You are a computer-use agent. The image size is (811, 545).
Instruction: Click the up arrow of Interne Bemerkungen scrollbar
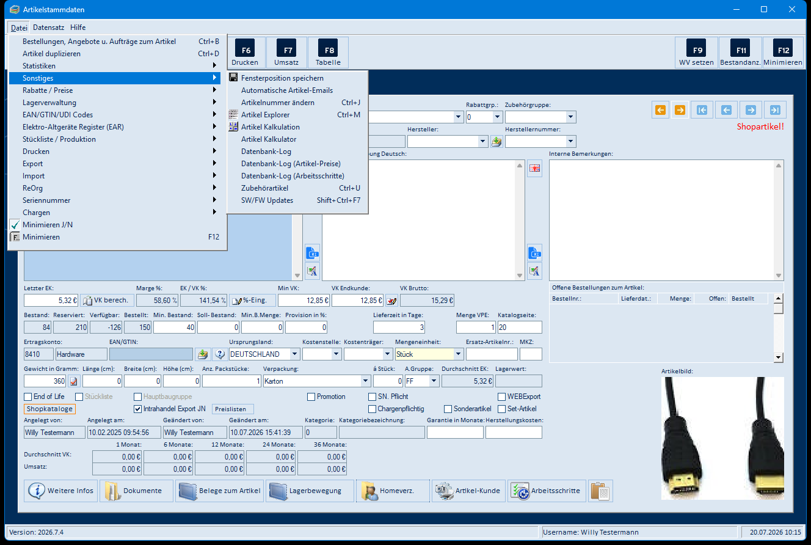tap(778, 166)
